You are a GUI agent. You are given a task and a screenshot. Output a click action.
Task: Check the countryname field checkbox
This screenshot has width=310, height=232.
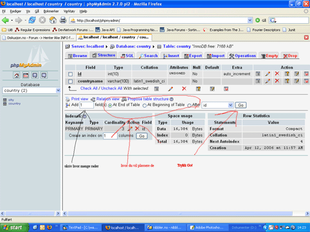coord(70,82)
